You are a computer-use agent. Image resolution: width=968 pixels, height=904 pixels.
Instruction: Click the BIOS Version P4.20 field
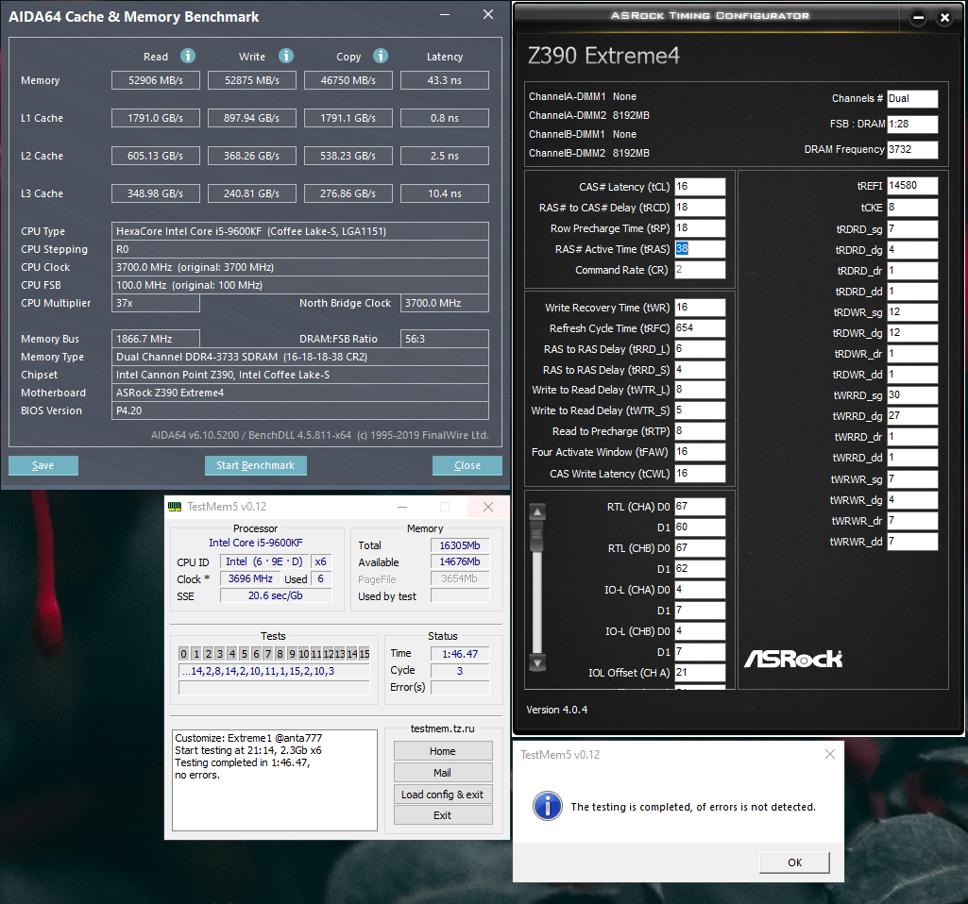[x=300, y=410]
